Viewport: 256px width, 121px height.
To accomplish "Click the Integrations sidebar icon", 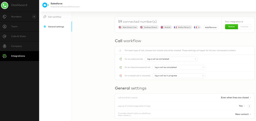I will (5, 56).
